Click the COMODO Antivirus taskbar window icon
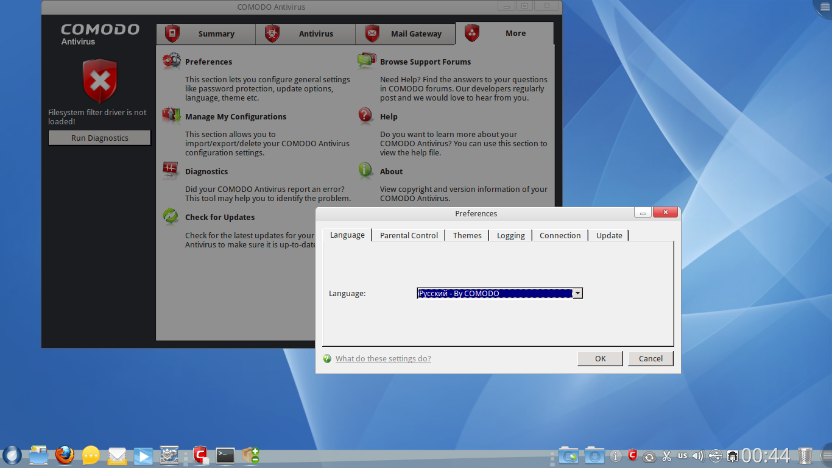832x468 pixels. (x=201, y=455)
